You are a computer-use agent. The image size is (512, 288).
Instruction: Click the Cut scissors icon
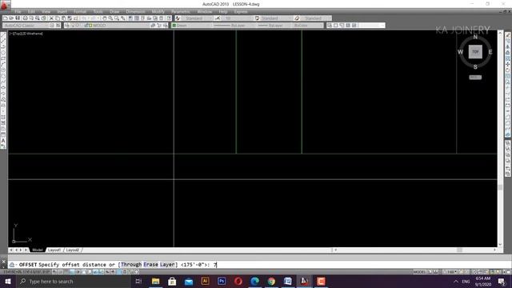pos(51,18)
